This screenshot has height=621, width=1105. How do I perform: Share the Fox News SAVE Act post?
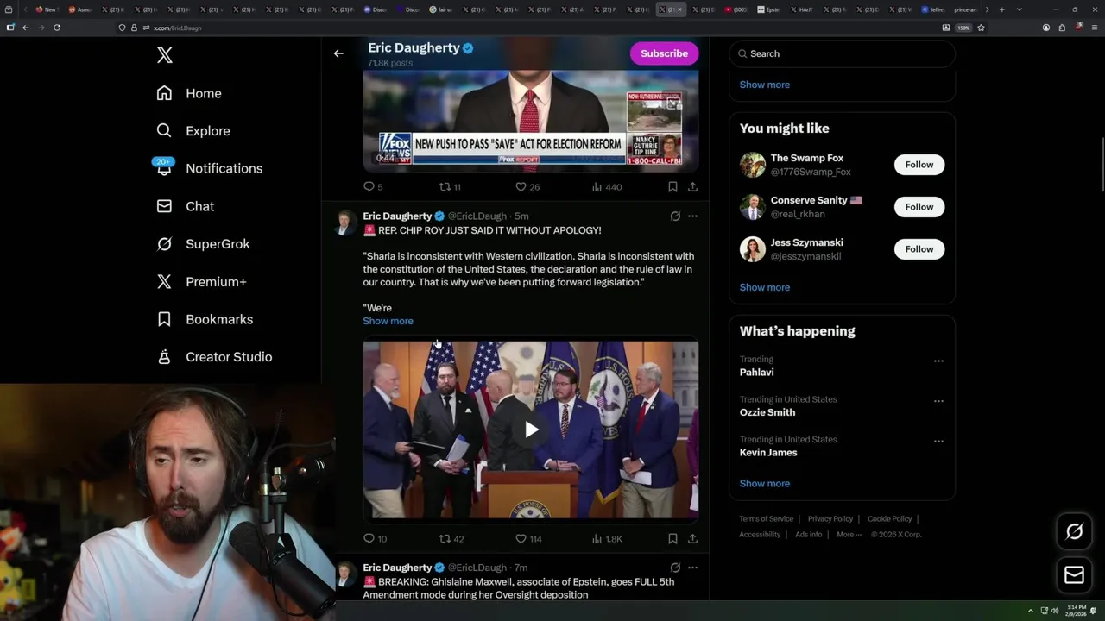[692, 186]
